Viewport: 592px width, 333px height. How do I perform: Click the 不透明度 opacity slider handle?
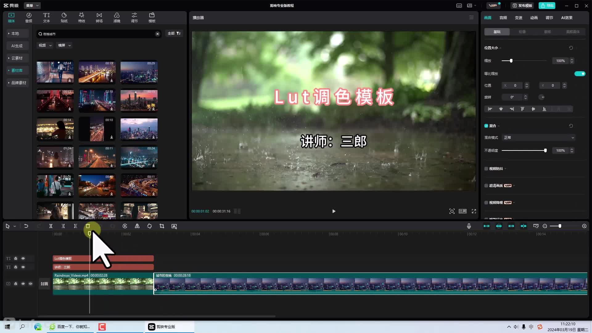point(545,150)
